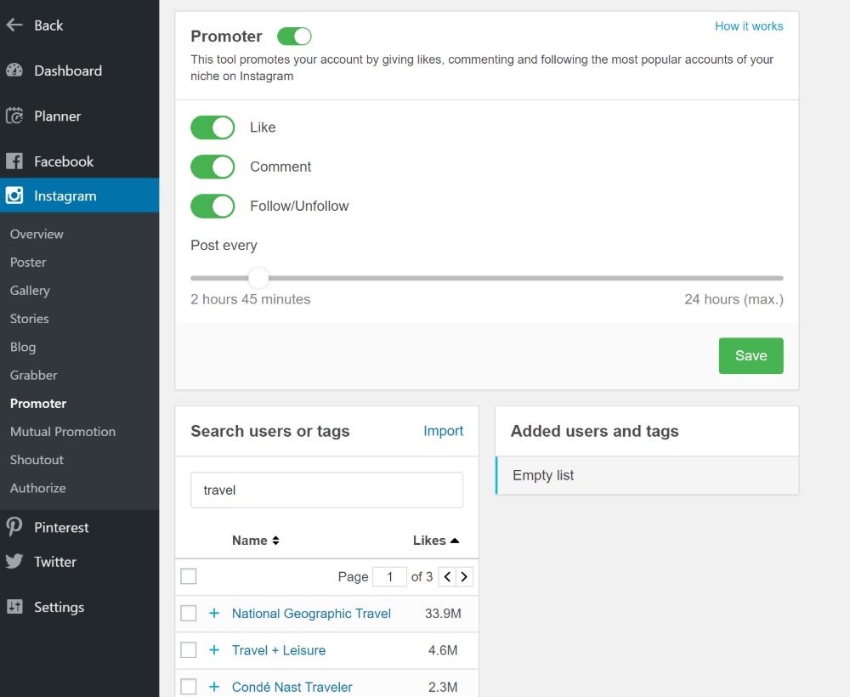The height and width of the screenshot is (697, 850).
Task: Disable the Follow/Unfollow toggle
Action: pyautogui.click(x=212, y=206)
